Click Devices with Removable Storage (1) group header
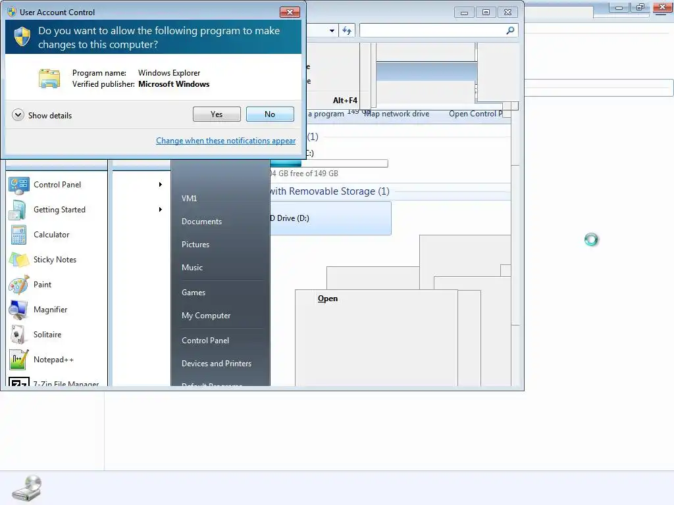674x505 pixels. point(330,191)
